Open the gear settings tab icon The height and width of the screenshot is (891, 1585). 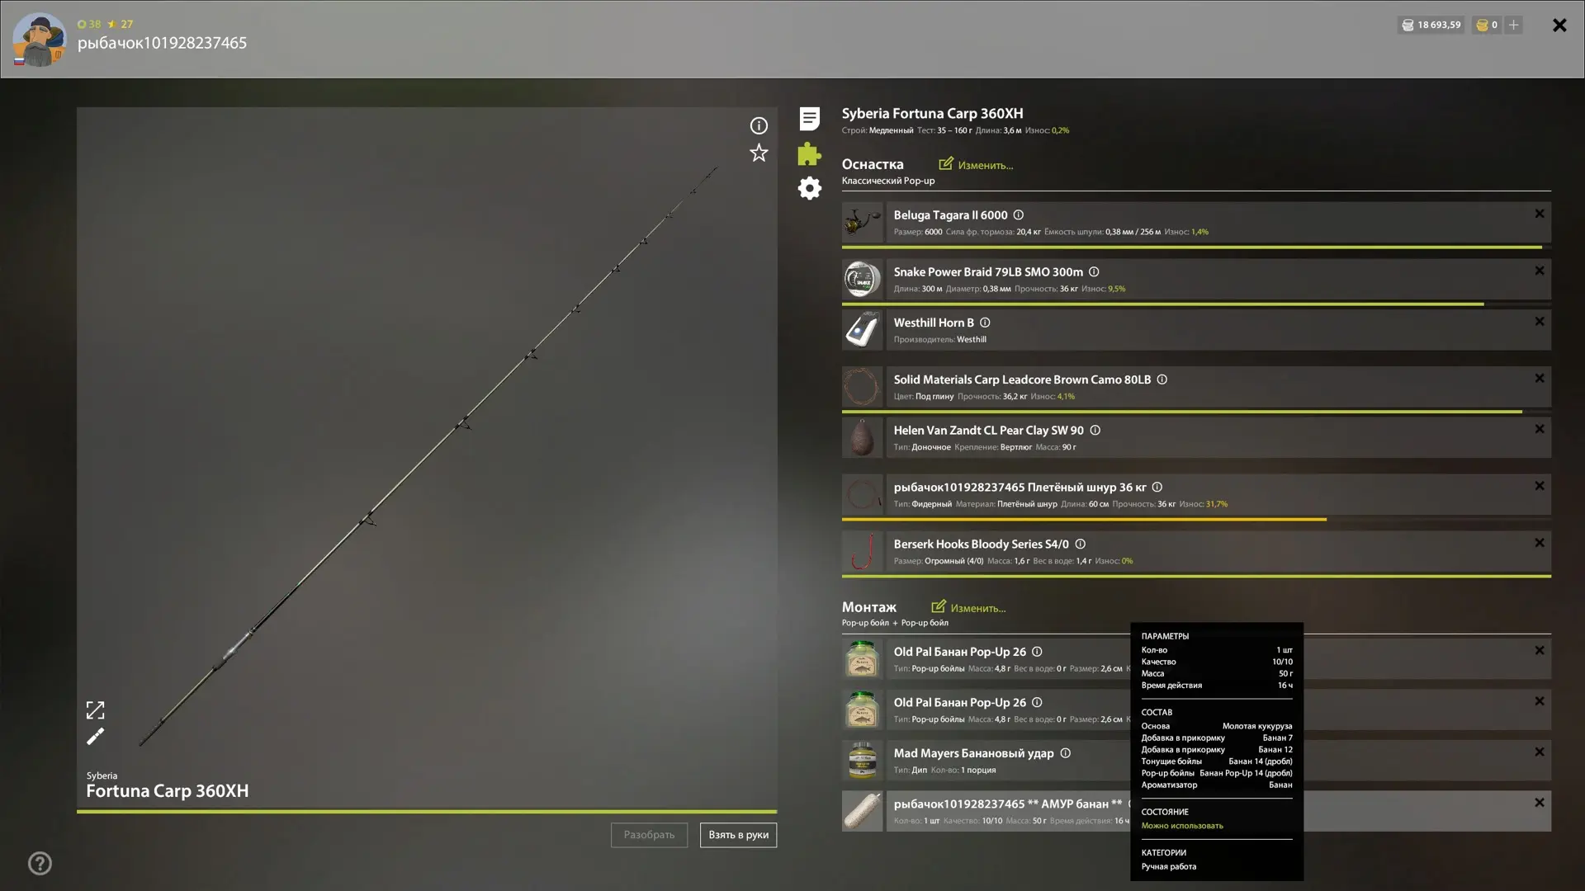pos(810,188)
